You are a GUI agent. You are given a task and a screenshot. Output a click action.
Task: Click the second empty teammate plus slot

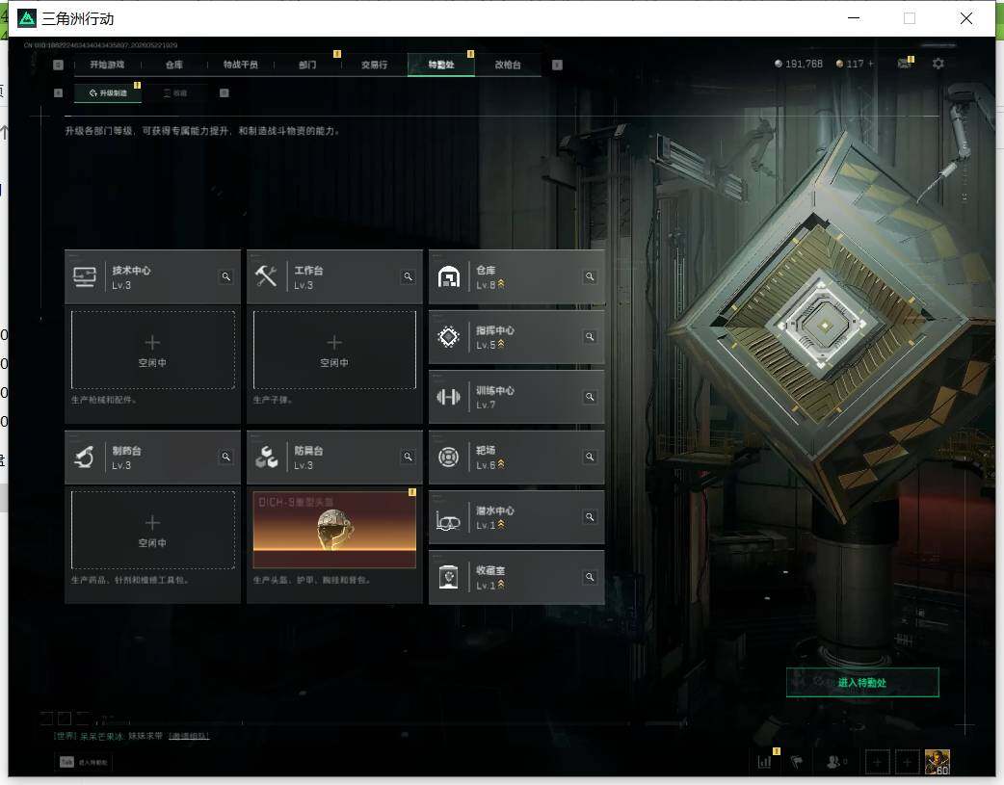pos(907,762)
